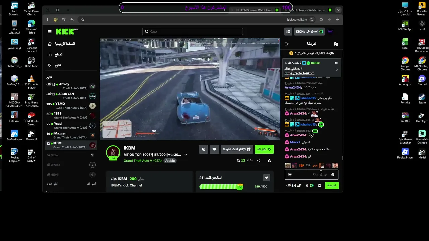Share the IKBM stream

(x=259, y=161)
